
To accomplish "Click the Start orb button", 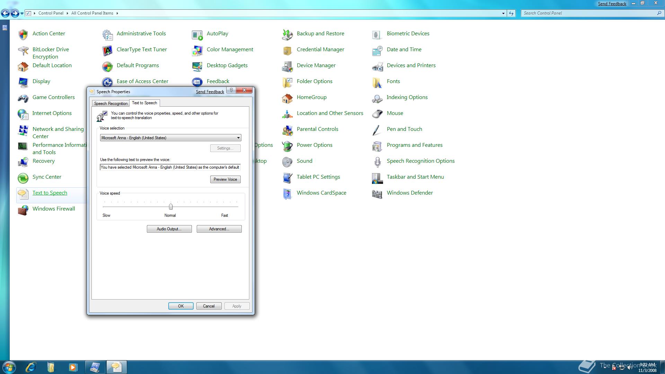I will click(9, 367).
